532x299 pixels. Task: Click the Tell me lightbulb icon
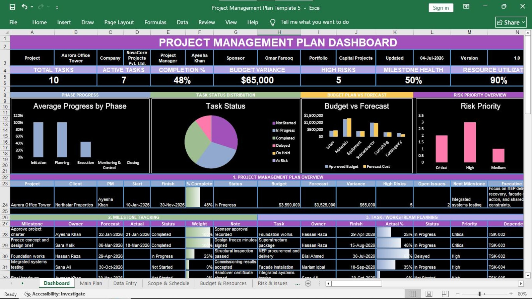coord(273,22)
